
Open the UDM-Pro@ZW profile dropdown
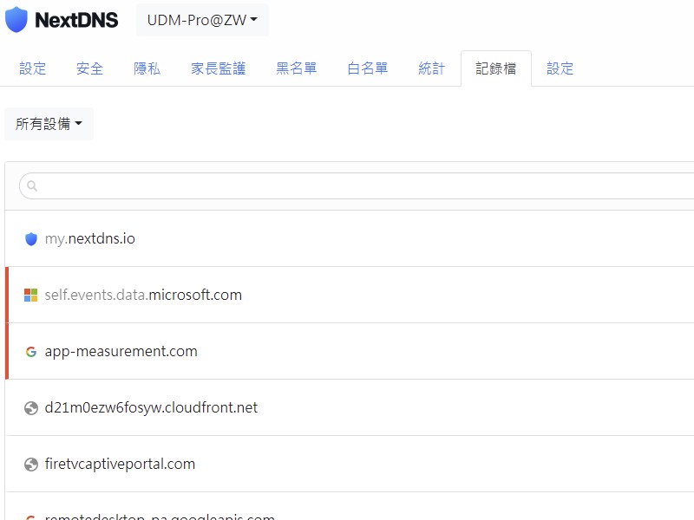click(x=202, y=20)
